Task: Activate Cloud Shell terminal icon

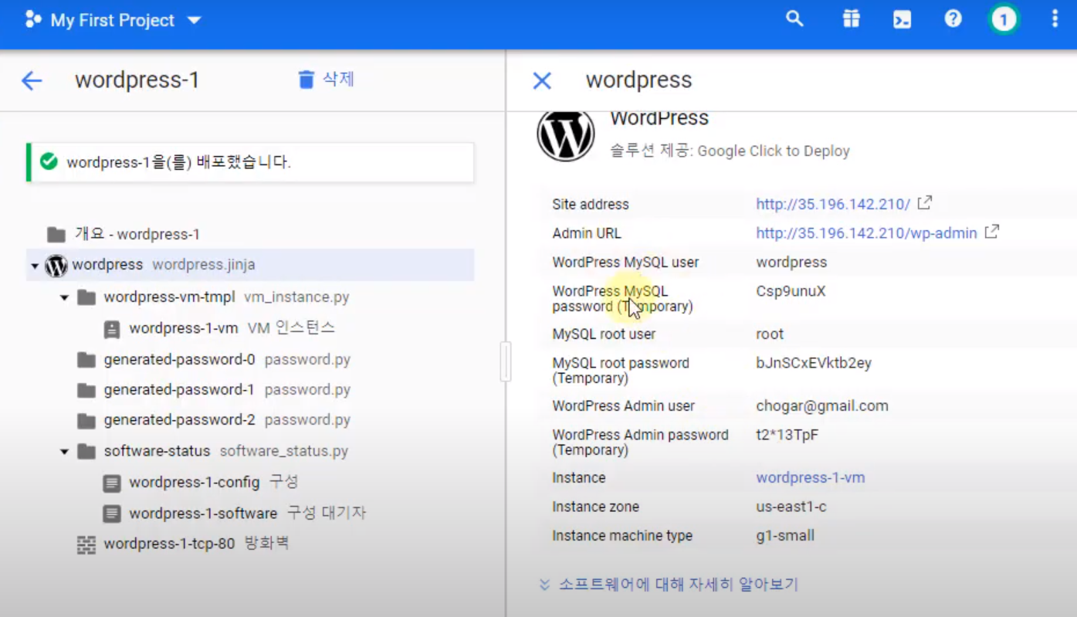Action: point(902,19)
